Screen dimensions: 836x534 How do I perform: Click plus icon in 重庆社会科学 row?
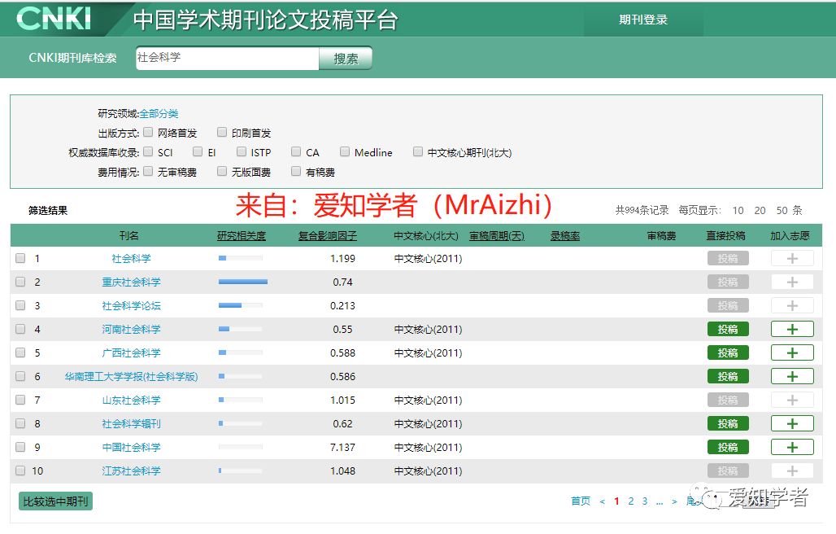click(x=792, y=282)
